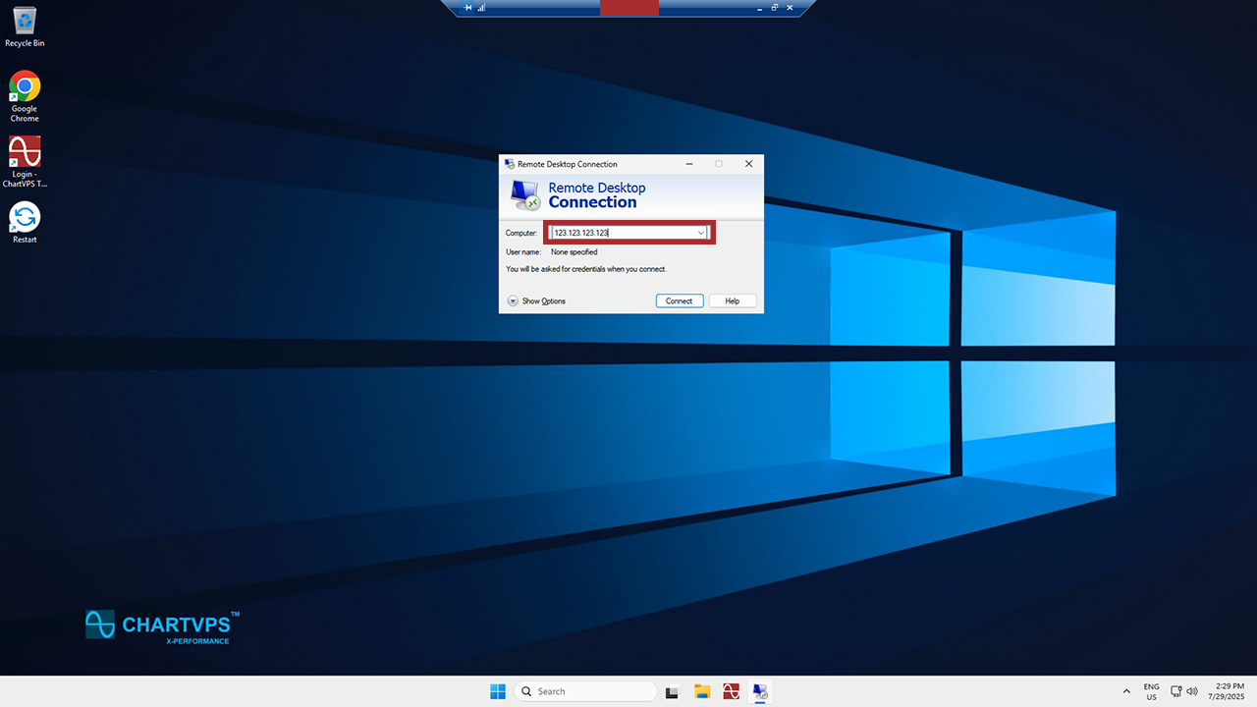This screenshot has width=1257, height=707.
Task: Open the Windows Start menu
Action: click(x=498, y=691)
